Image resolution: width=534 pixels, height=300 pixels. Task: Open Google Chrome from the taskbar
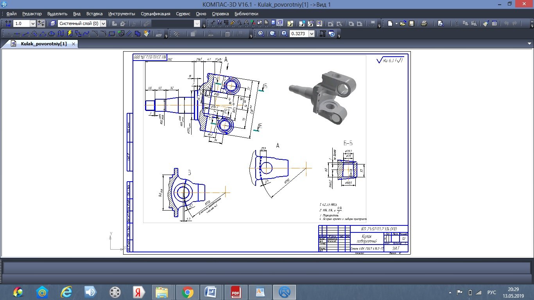coord(188,292)
